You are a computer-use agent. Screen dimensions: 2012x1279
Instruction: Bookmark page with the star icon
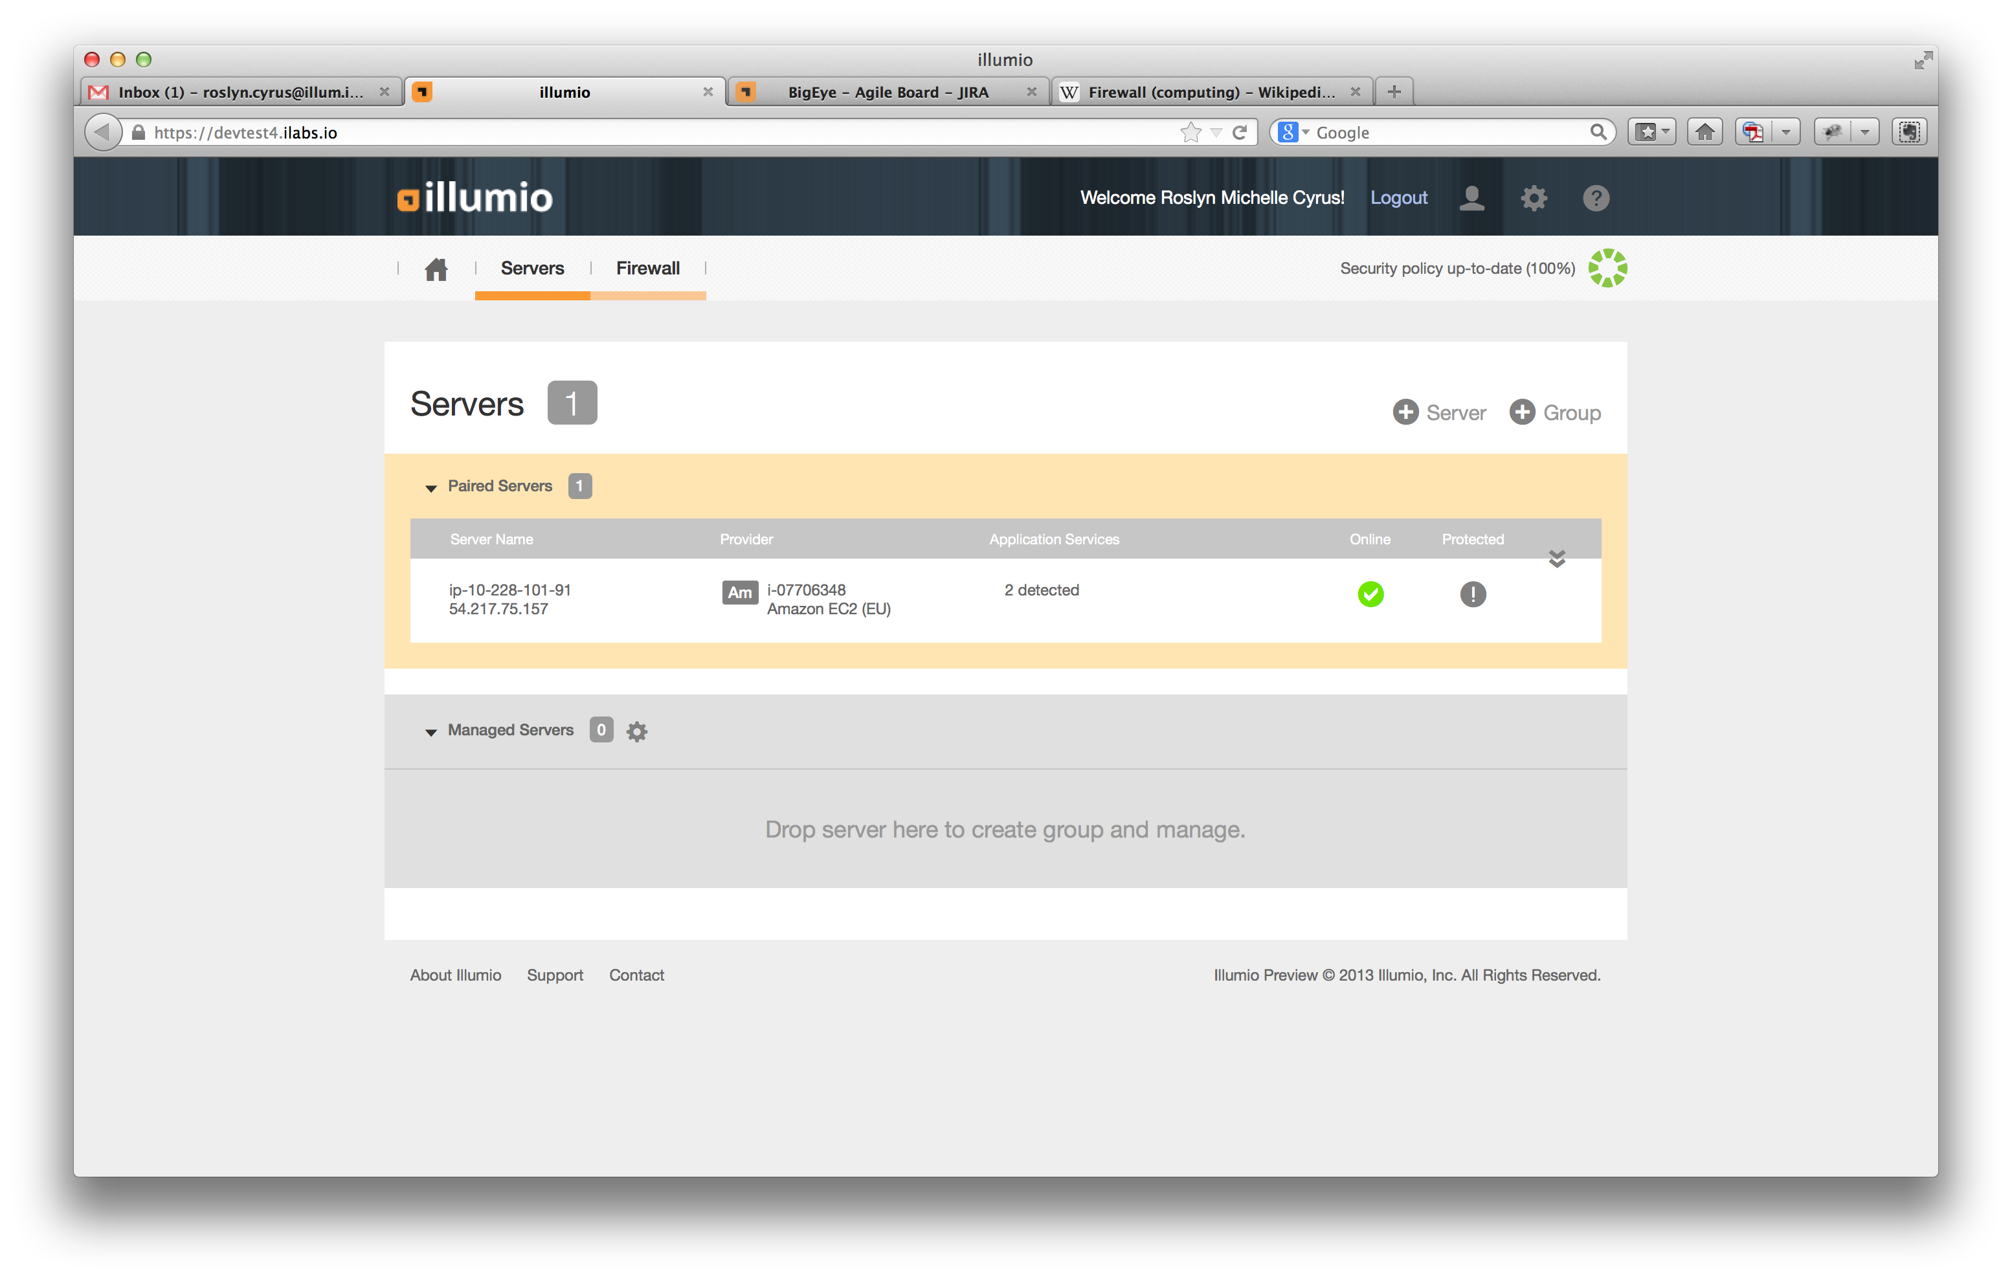[1190, 132]
